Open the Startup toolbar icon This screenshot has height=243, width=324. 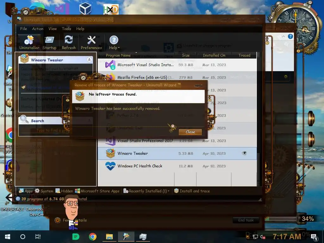pyautogui.click(x=49, y=42)
